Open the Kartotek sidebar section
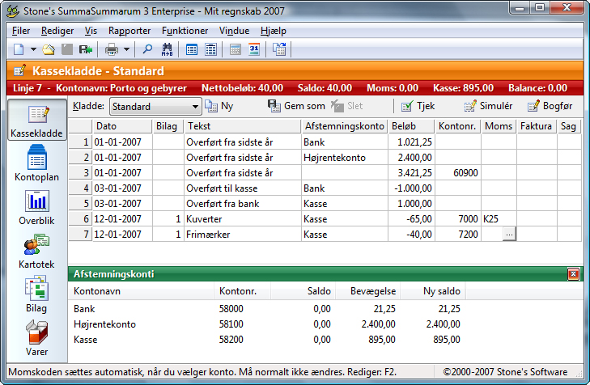The width and height of the screenshot is (590, 385). click(36, 252)
